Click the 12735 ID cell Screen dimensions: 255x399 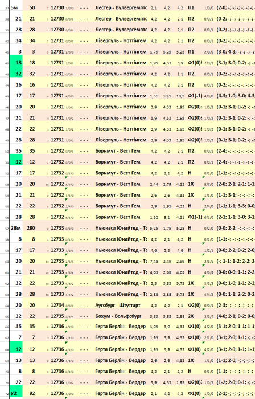[57, 316]
